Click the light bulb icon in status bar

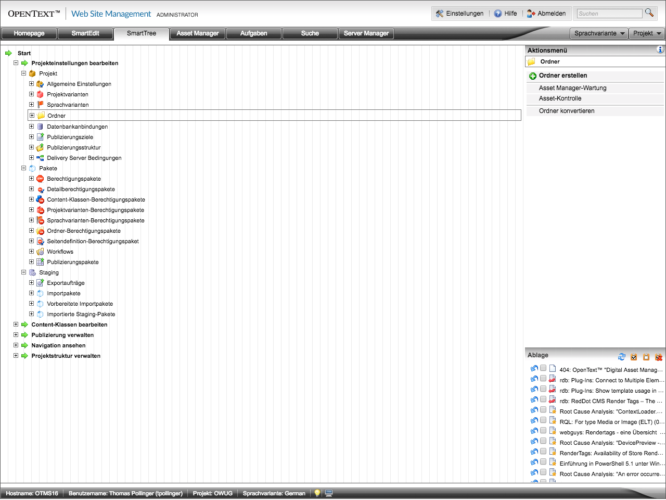coord(317,493)
